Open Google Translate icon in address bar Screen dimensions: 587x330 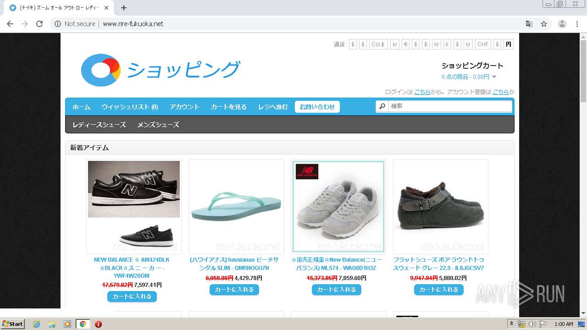(x=529, y=24)
